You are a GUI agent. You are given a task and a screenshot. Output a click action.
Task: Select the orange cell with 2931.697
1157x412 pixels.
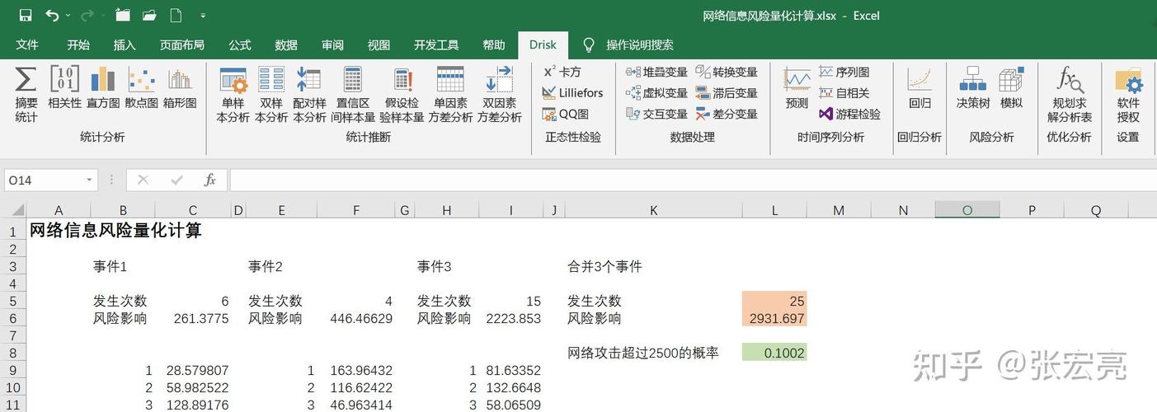point(774,318)
